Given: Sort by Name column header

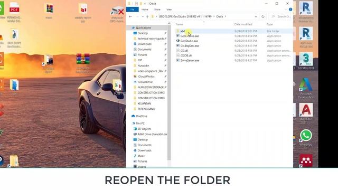Looking at the screenshot, I should click(180, 24).
